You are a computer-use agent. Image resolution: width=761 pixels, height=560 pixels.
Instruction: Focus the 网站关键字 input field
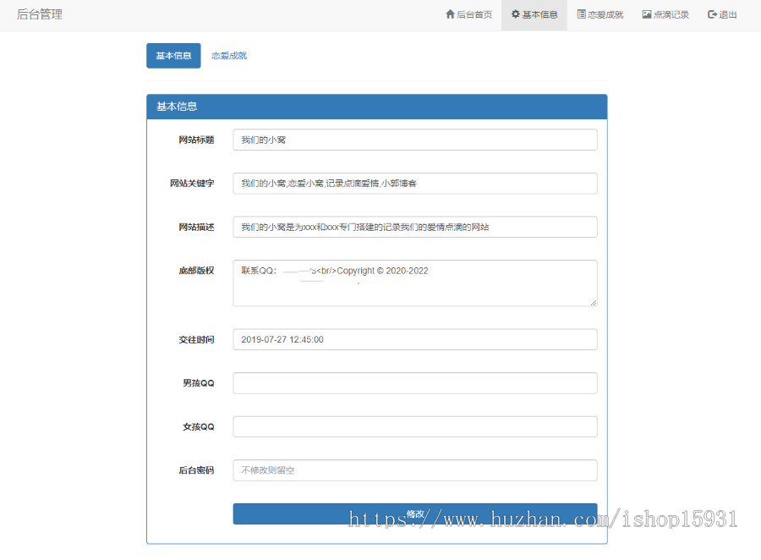(x=415, y=184)
